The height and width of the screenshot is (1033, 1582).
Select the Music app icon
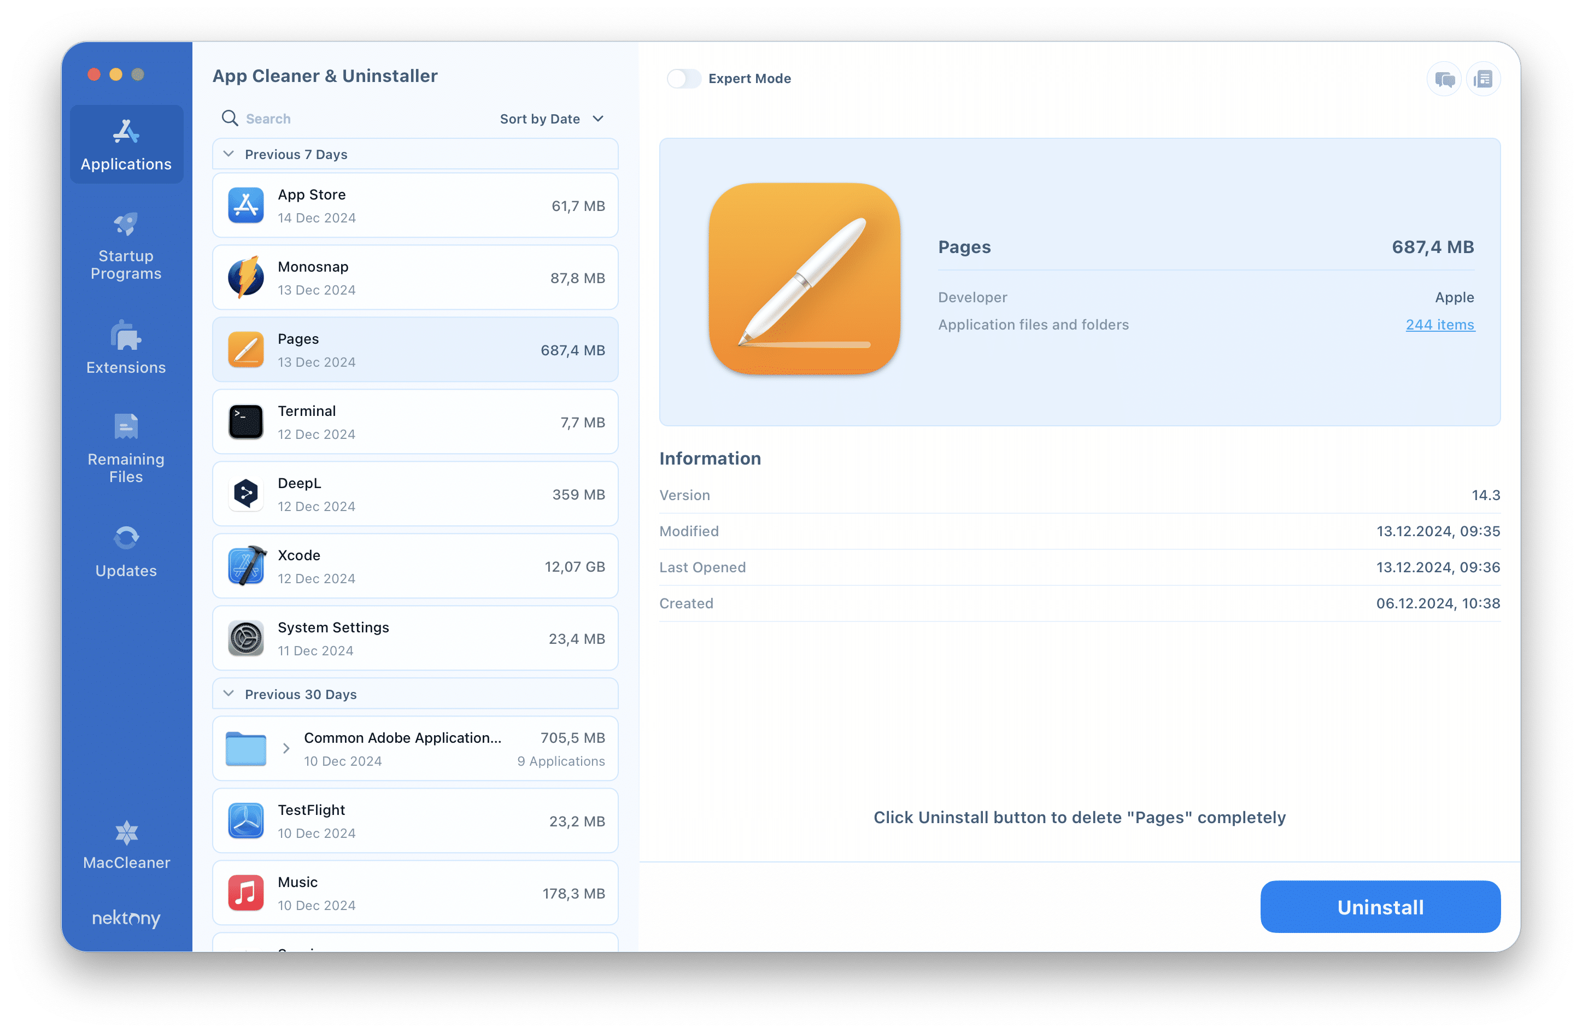coord(246,893)
